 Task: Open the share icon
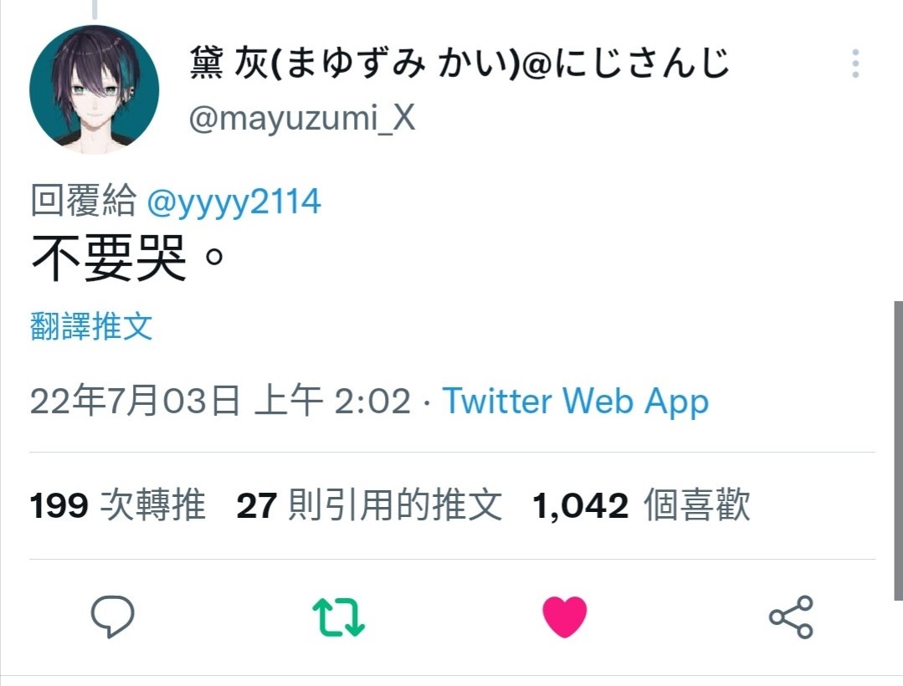[792, 617]
